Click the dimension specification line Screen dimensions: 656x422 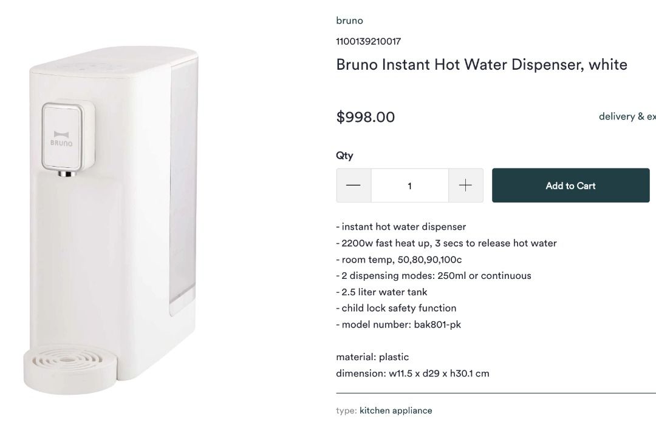click(413, 373)
